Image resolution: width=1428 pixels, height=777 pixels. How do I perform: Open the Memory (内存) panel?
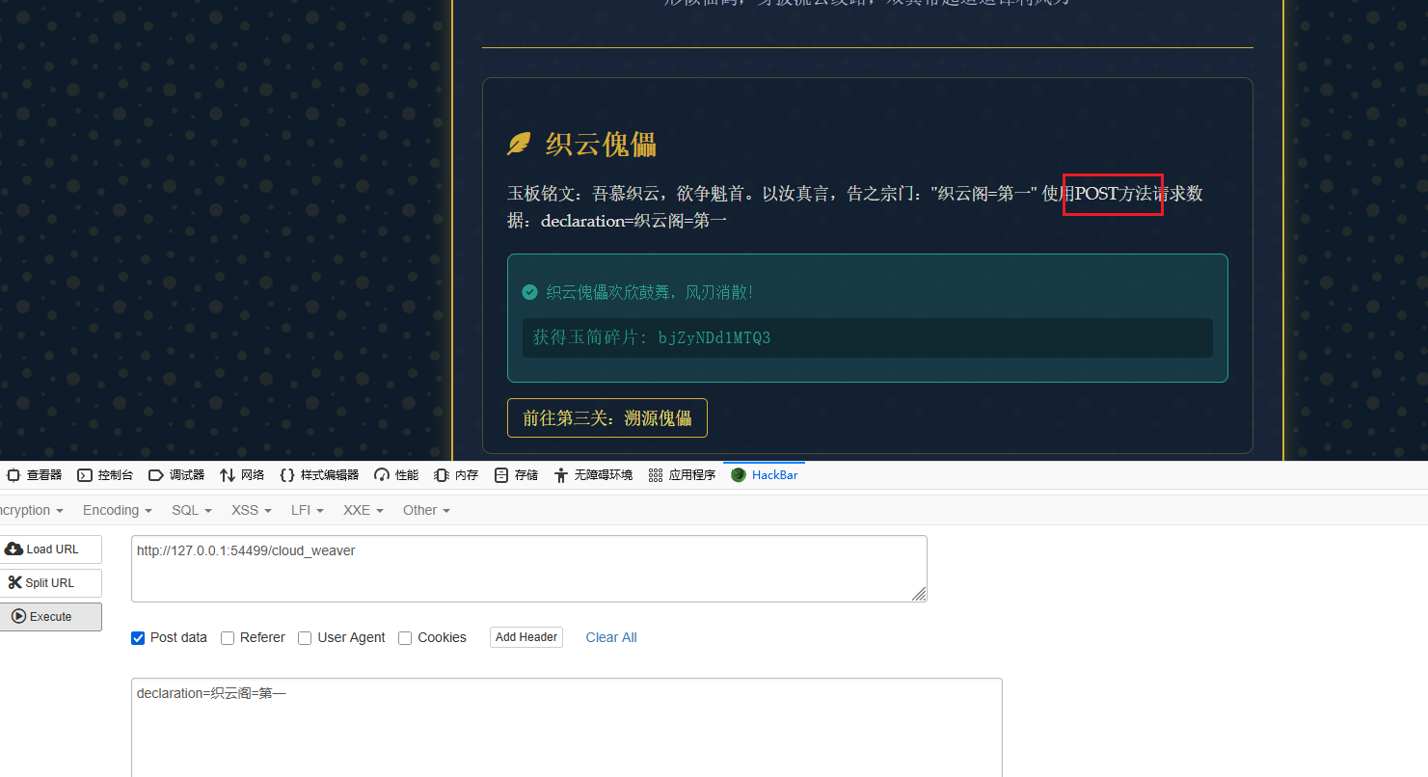(457, 475)
